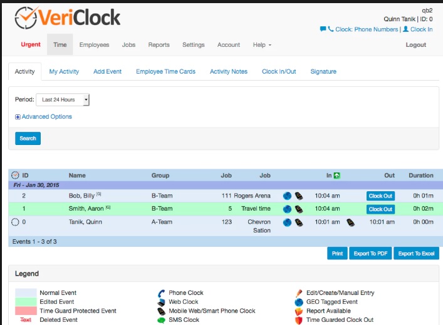Open the Period dropdown
This screenshot has height=325, width=443.
[63, 100]
